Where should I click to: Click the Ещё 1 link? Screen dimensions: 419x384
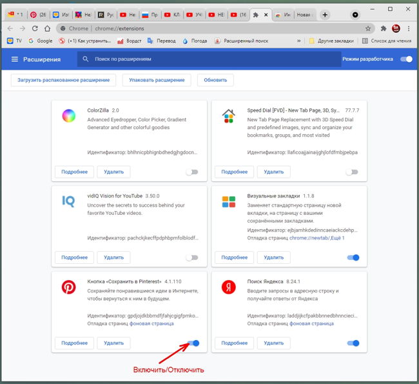click(338, 238)
